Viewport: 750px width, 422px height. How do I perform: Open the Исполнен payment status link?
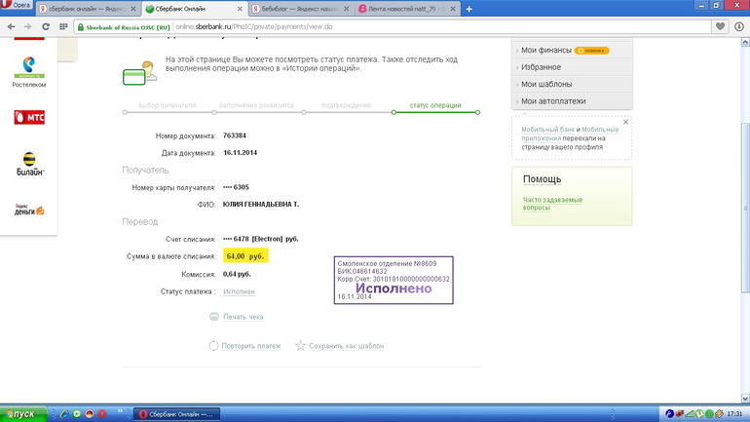[239, 291]
